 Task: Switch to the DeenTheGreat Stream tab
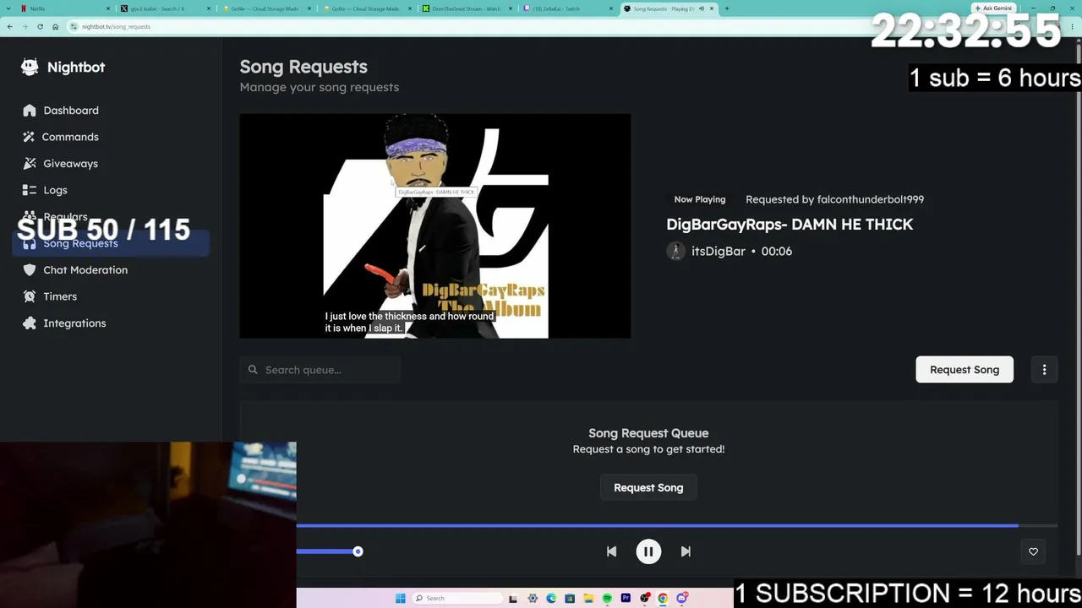point(467,8)
